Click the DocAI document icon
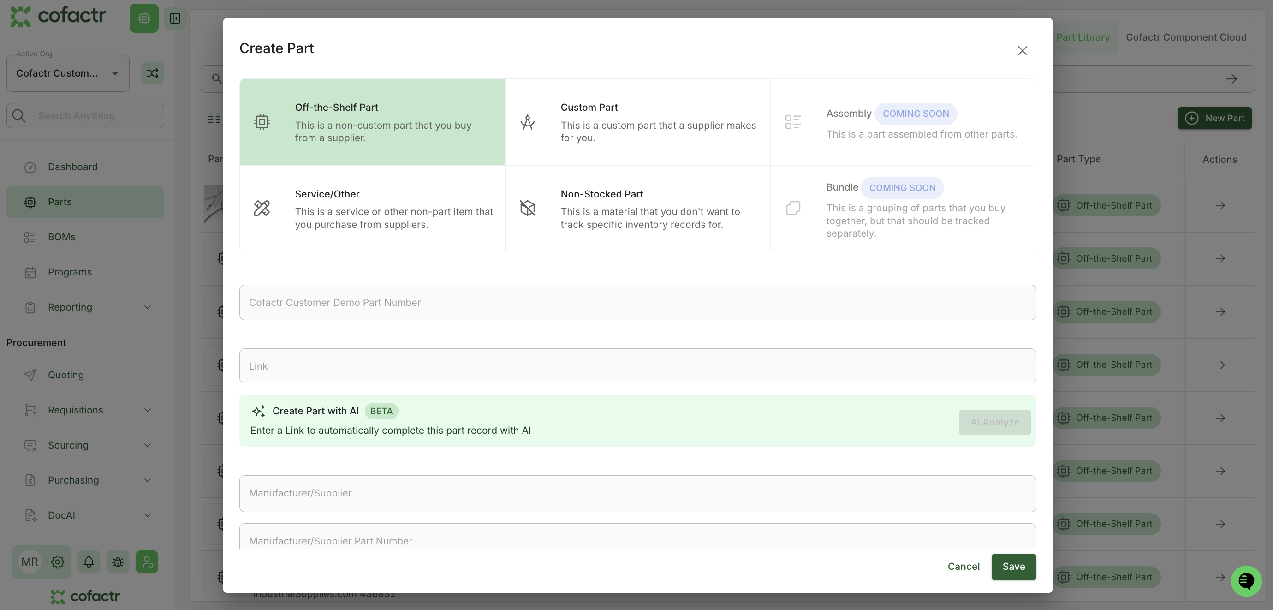Viewport: 1273px width, 610px height. coord(30,515)
